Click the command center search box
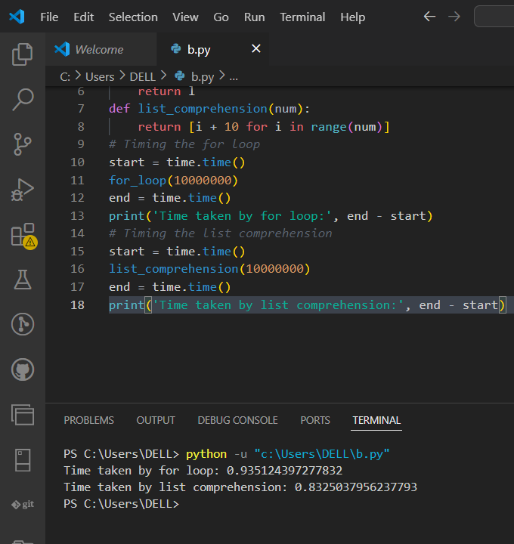The height and width of the screenshot is (544, 514). point(494,17)
